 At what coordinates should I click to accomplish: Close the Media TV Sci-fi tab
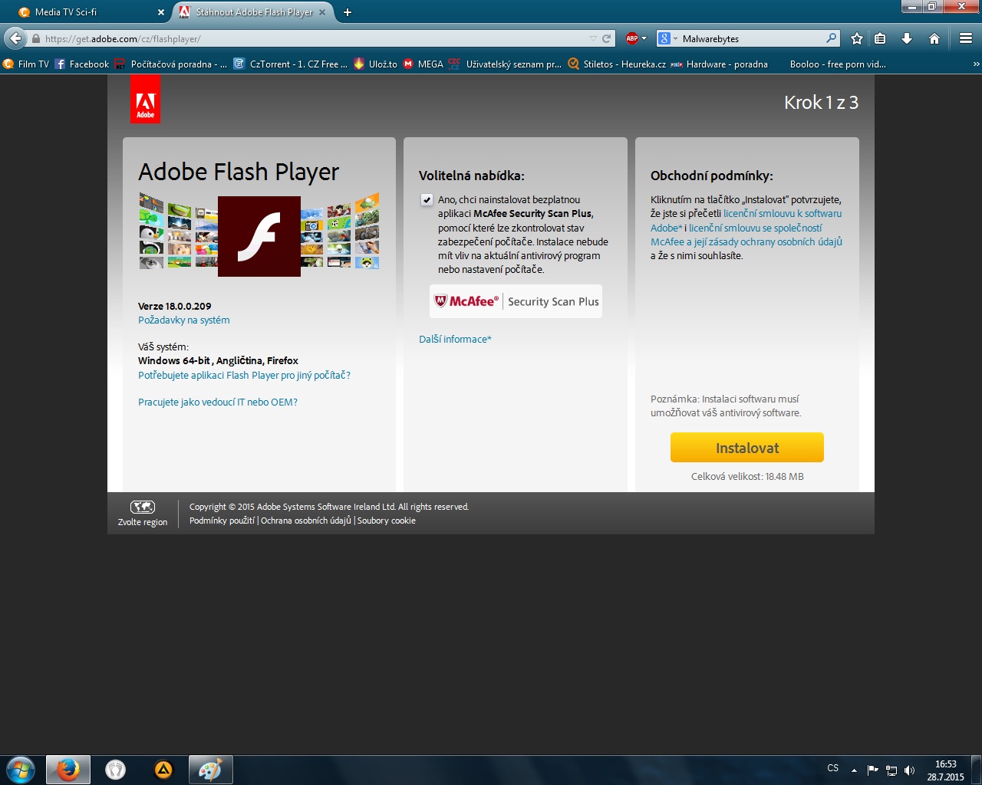[x=161, y=12]
